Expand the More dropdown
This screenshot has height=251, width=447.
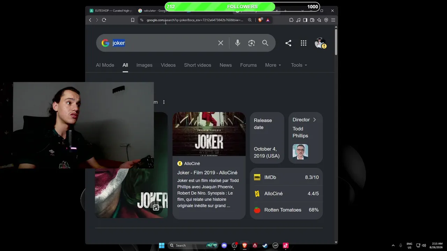point(273,65)
